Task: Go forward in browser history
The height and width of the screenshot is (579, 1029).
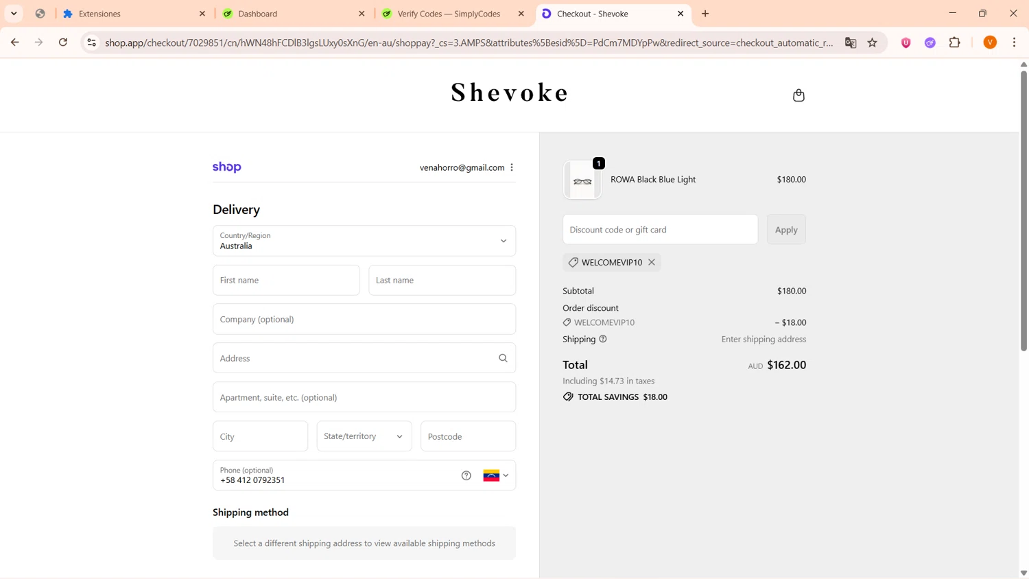Action: coord(39,43)
